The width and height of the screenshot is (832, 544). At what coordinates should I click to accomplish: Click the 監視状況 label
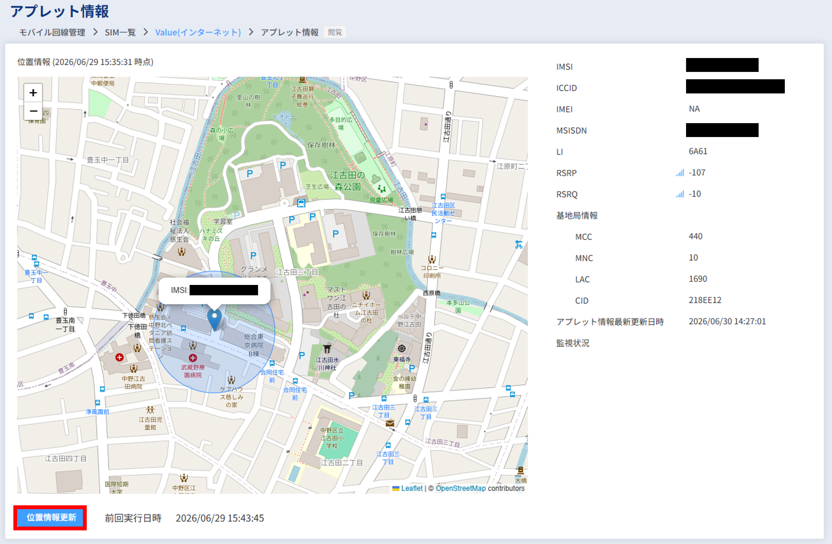pos(573,343)
